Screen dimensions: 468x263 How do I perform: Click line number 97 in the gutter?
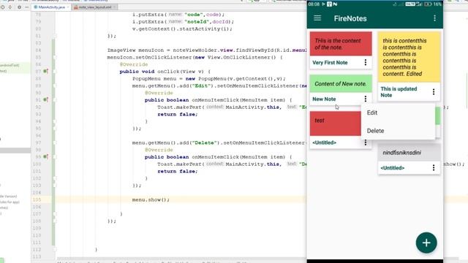click(37, 143)
